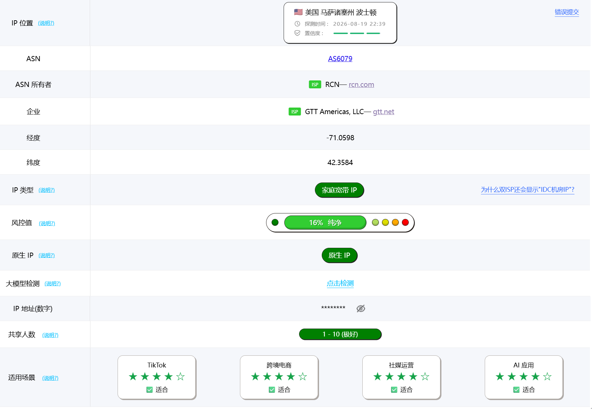This screenshot has width=592, height=409.
Task: Click 说明 link next to 适用场景
Action: click(50, 378)
